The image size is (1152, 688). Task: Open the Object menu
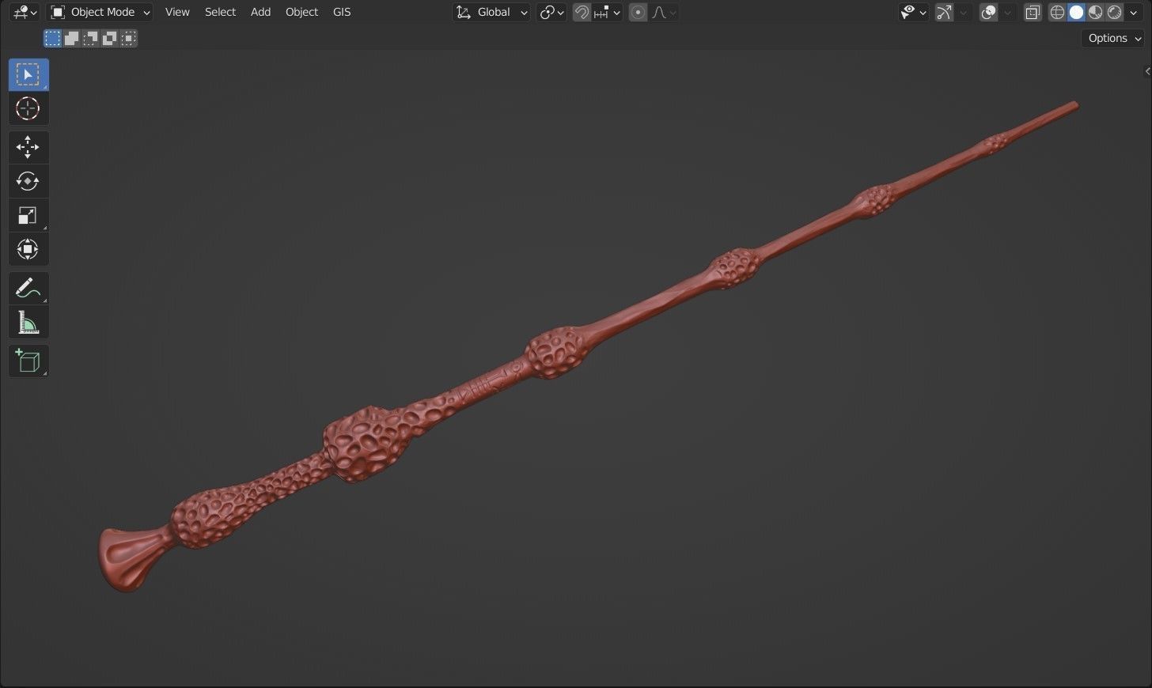pyautogui.click(x=301, y=12)
